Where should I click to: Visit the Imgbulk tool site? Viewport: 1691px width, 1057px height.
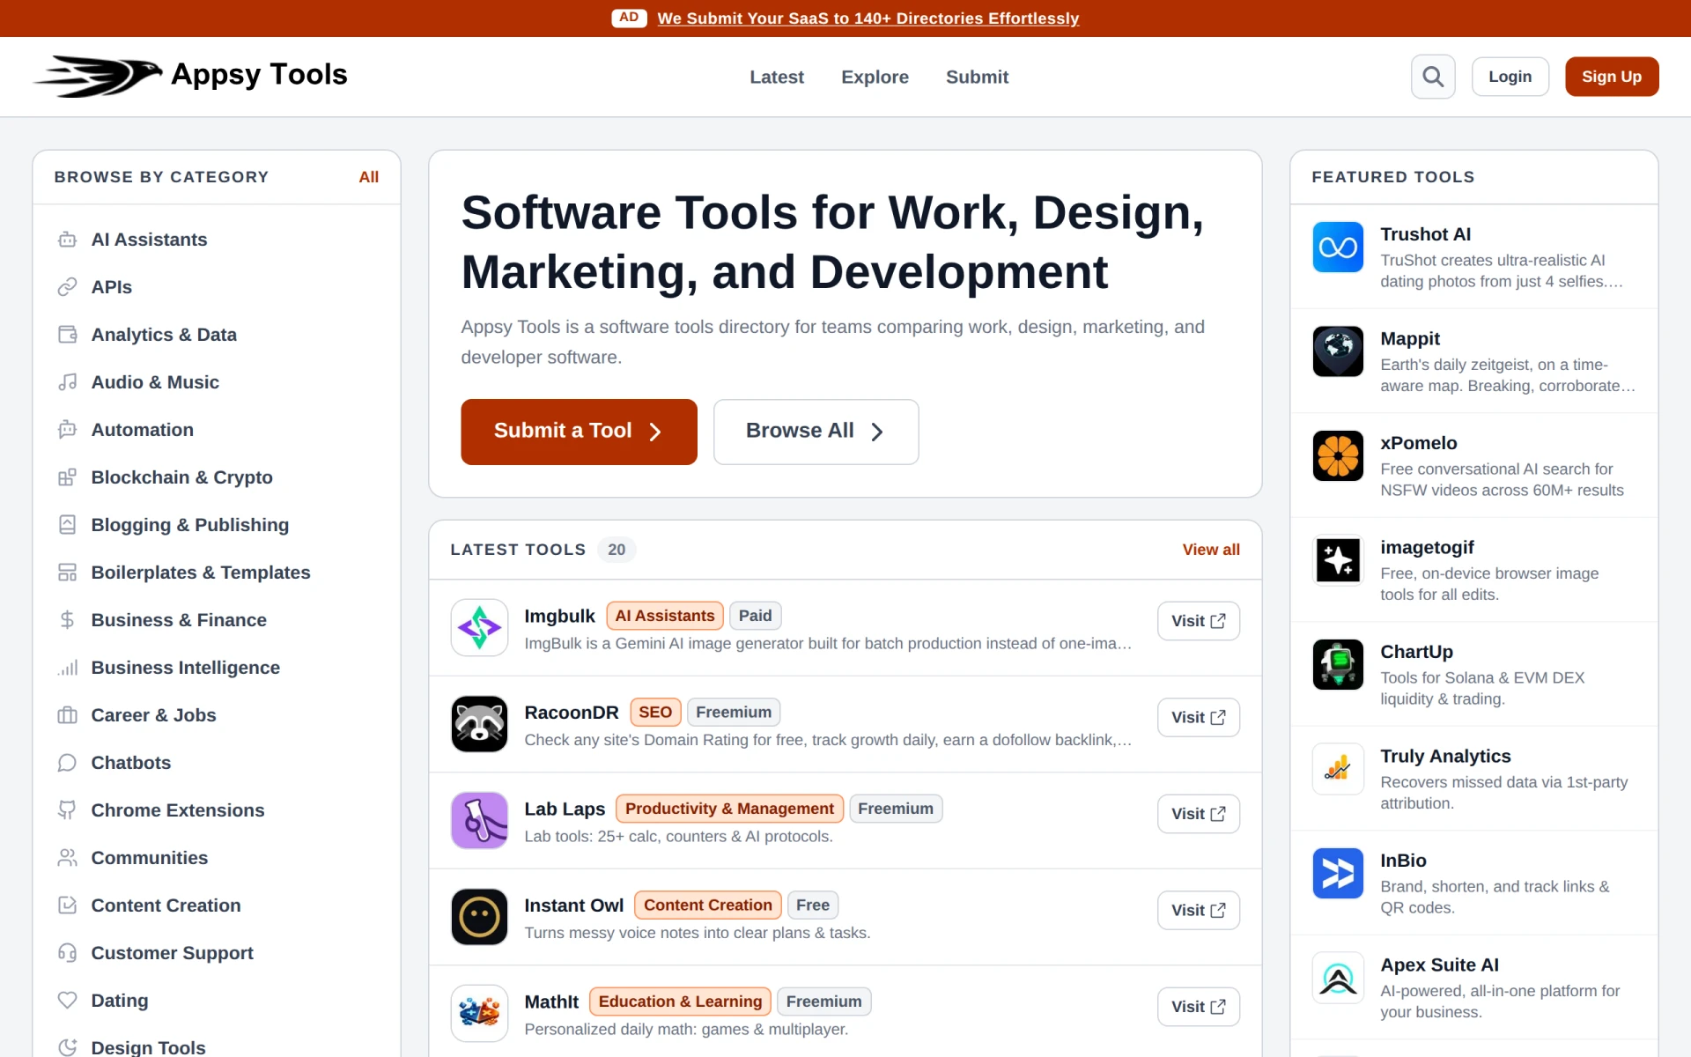pyautogui.click(x=1199, y=621)
